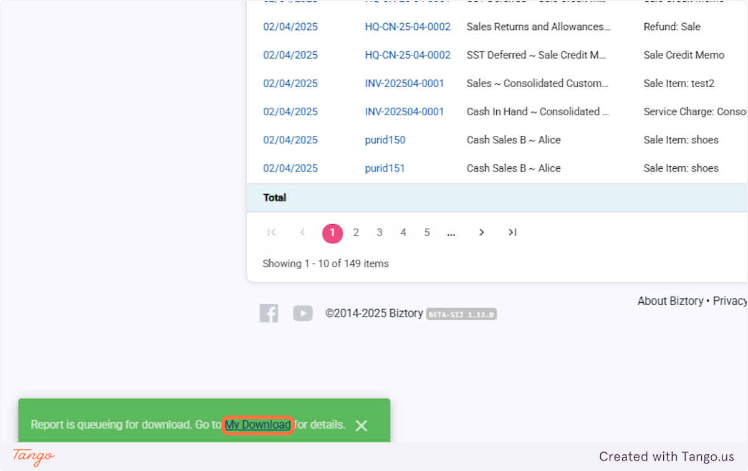Click the date of the SST Deferred row
Image resolution: width=748 pixels, height=471 pixels.
290,55
